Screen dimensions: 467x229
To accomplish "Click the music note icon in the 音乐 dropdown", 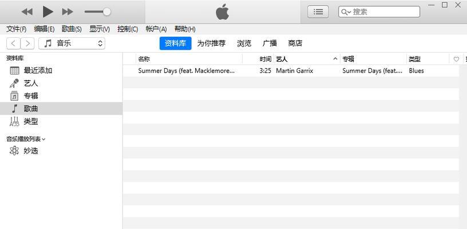I will 48,44.
